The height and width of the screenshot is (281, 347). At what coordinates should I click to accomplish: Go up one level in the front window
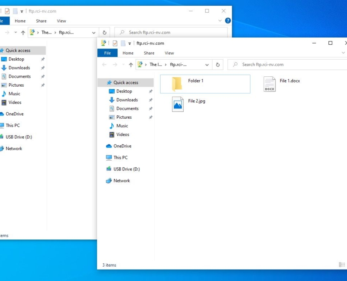131,64
